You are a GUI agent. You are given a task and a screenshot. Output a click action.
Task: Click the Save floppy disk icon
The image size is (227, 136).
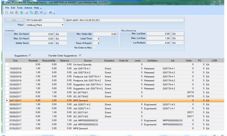[x=12, y=12]
